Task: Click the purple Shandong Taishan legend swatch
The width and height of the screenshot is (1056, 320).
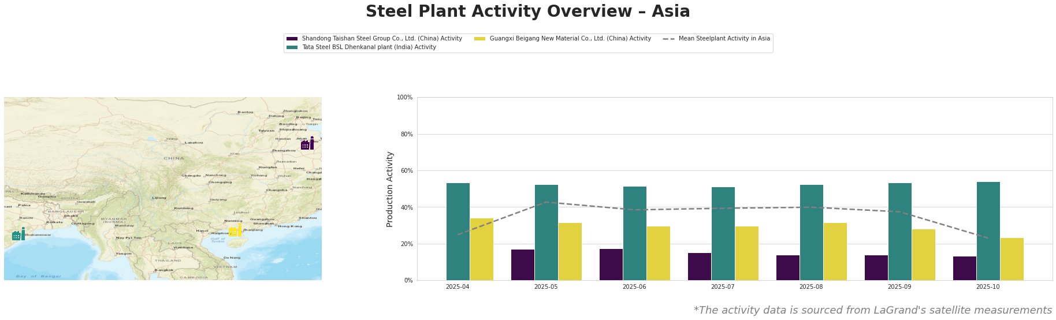Action: pyautogui.click(x=292, y=39)
